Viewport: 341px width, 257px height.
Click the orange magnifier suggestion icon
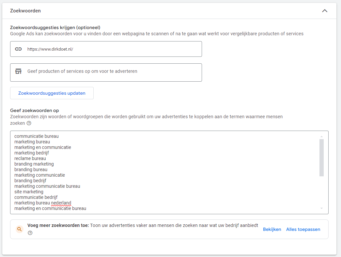click(x=20, y=229)
